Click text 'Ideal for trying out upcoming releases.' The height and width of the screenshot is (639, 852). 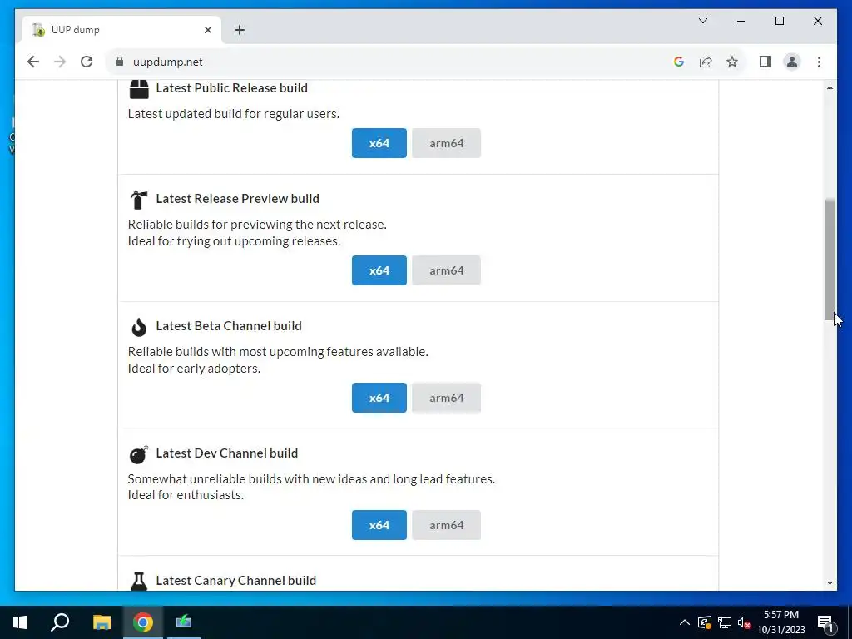tap(234, 241)
